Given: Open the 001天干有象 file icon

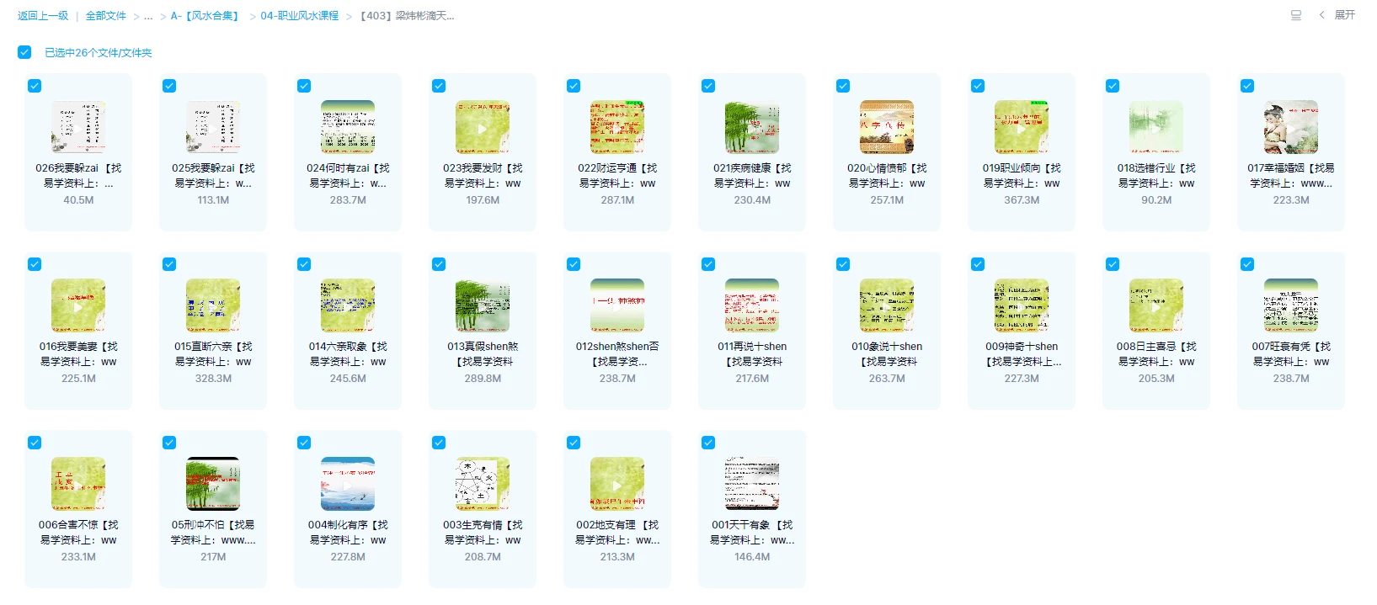Looking at the screenshot, I should click(x=752, y=484).
